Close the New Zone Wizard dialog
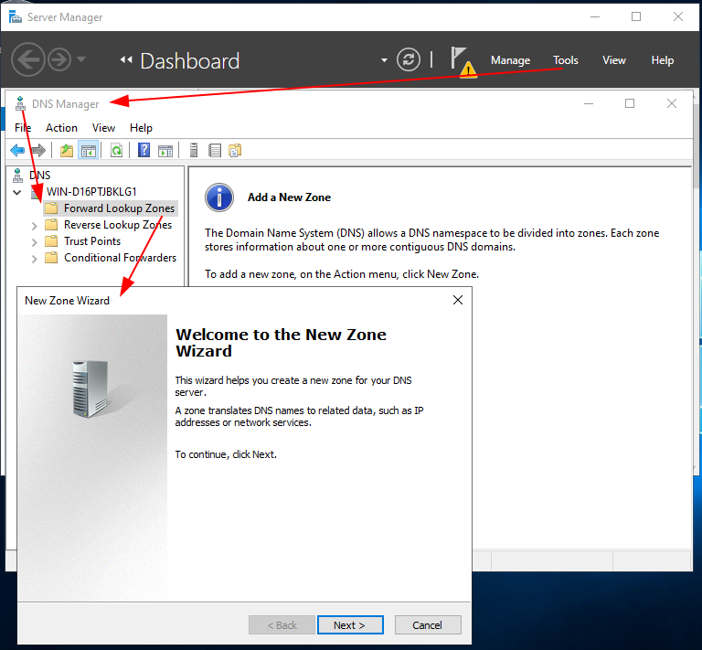The image size is (702, 650). 458,300
